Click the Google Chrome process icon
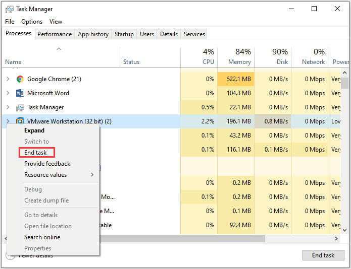 click(x=20, y=79)
